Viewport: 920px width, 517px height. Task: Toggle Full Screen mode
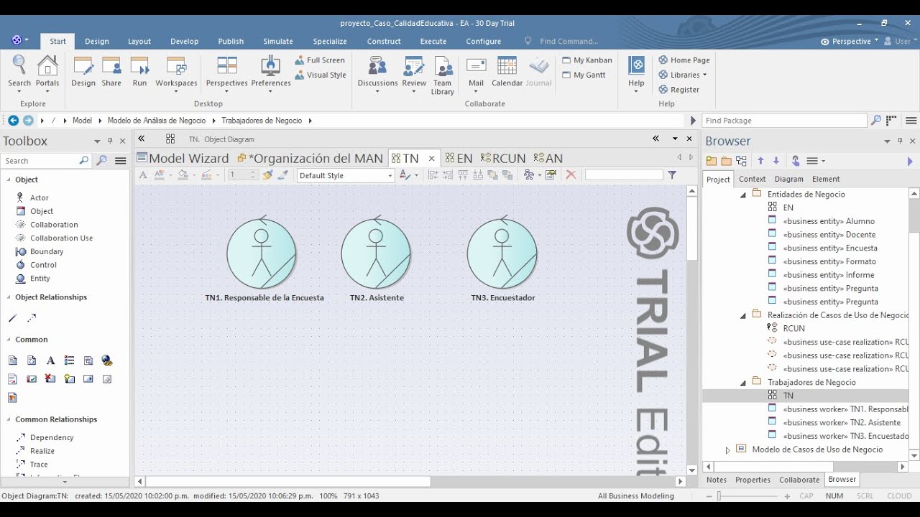point(320,60)
